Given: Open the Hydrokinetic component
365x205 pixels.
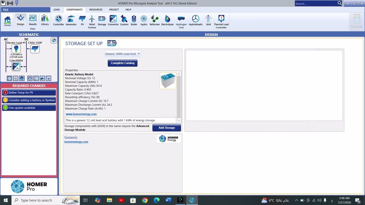Looking at the screenshot, I should point(196,20).
